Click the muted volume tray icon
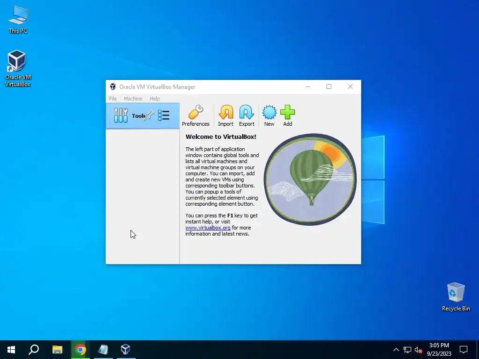This screenshot has width=479, height=359. pos(419,350)
